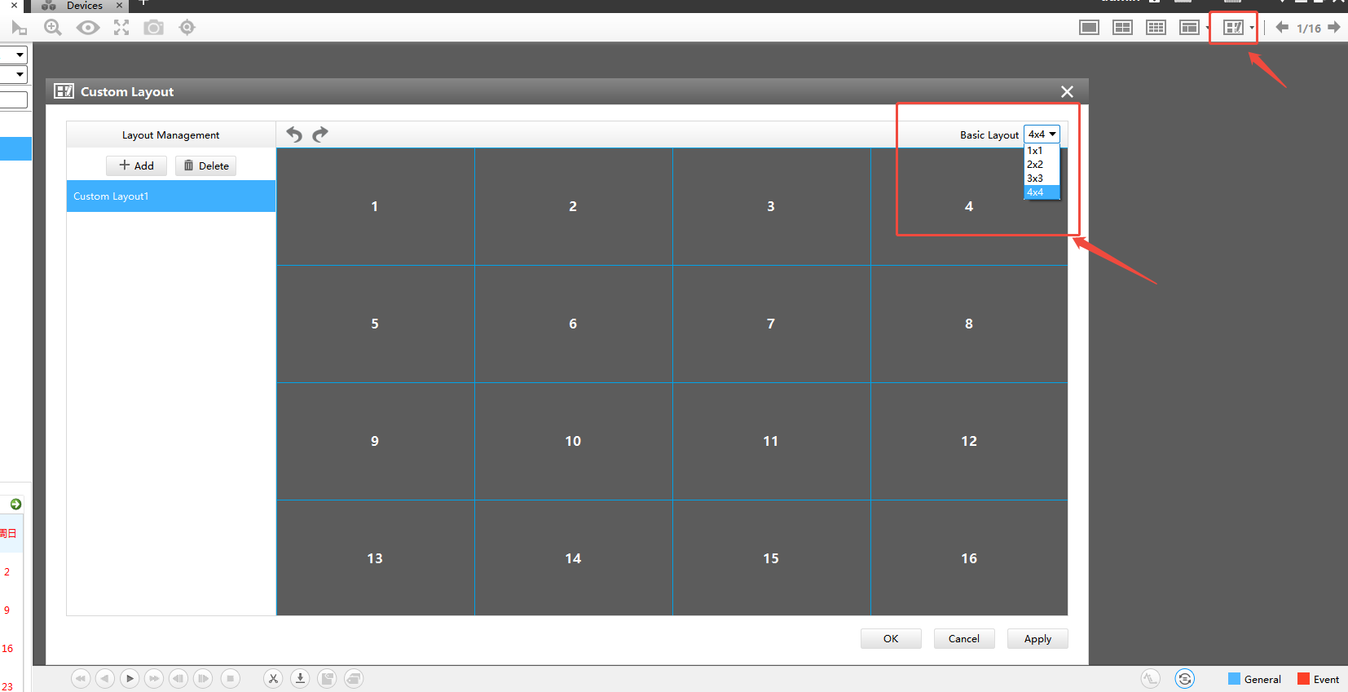Select grid cell number 11
Image resolution: width=1348 pixels, height=692 pixels.
coord(771,441)
